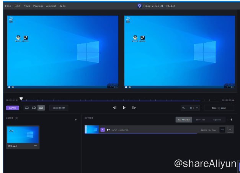Click the timeline end timecode text
Viewport: 240px width, 173px height.
(x=228, y=100)
